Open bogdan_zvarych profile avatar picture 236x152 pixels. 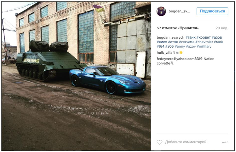click(x=161, y=11)
